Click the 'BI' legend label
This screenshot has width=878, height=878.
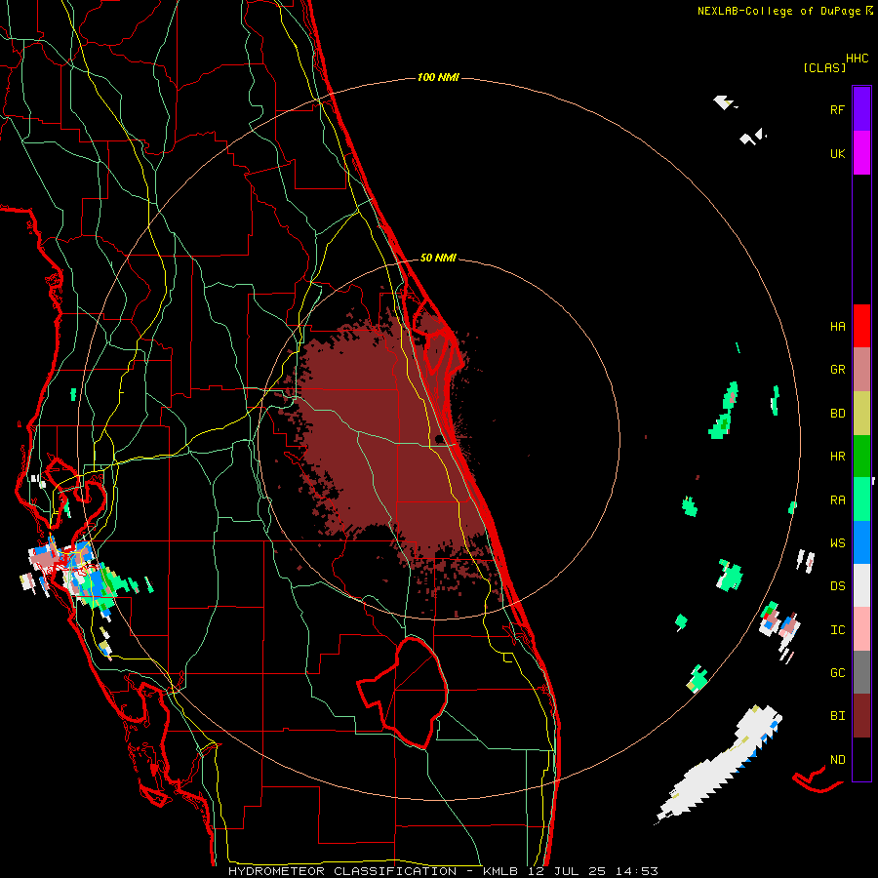[837, 716]
